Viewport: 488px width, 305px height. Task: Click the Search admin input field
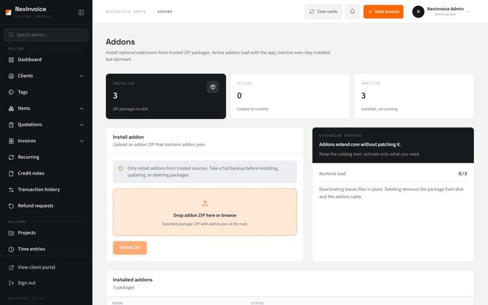click(x=46, y=35)
